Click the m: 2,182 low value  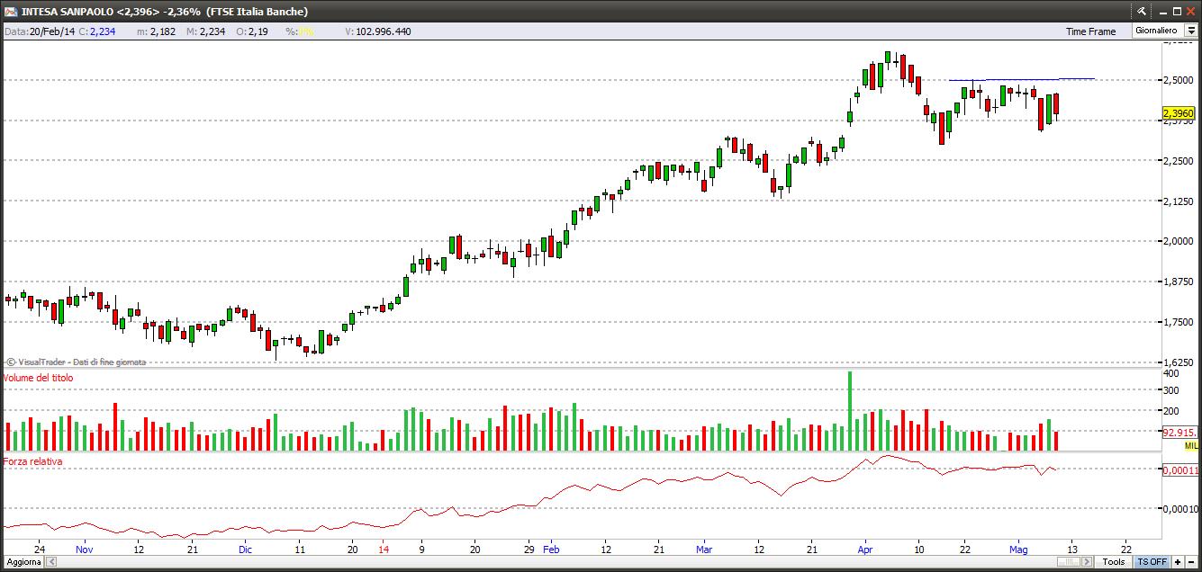[x=156, y=31]
